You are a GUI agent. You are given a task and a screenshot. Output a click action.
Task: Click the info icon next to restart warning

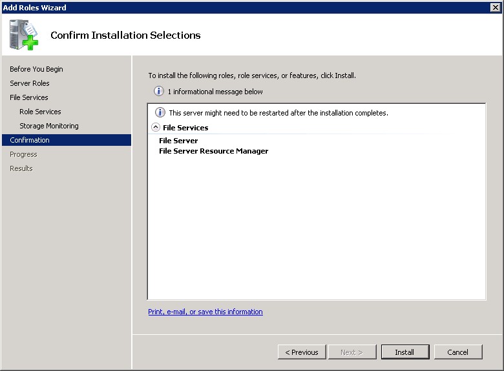tap(160, 113)
